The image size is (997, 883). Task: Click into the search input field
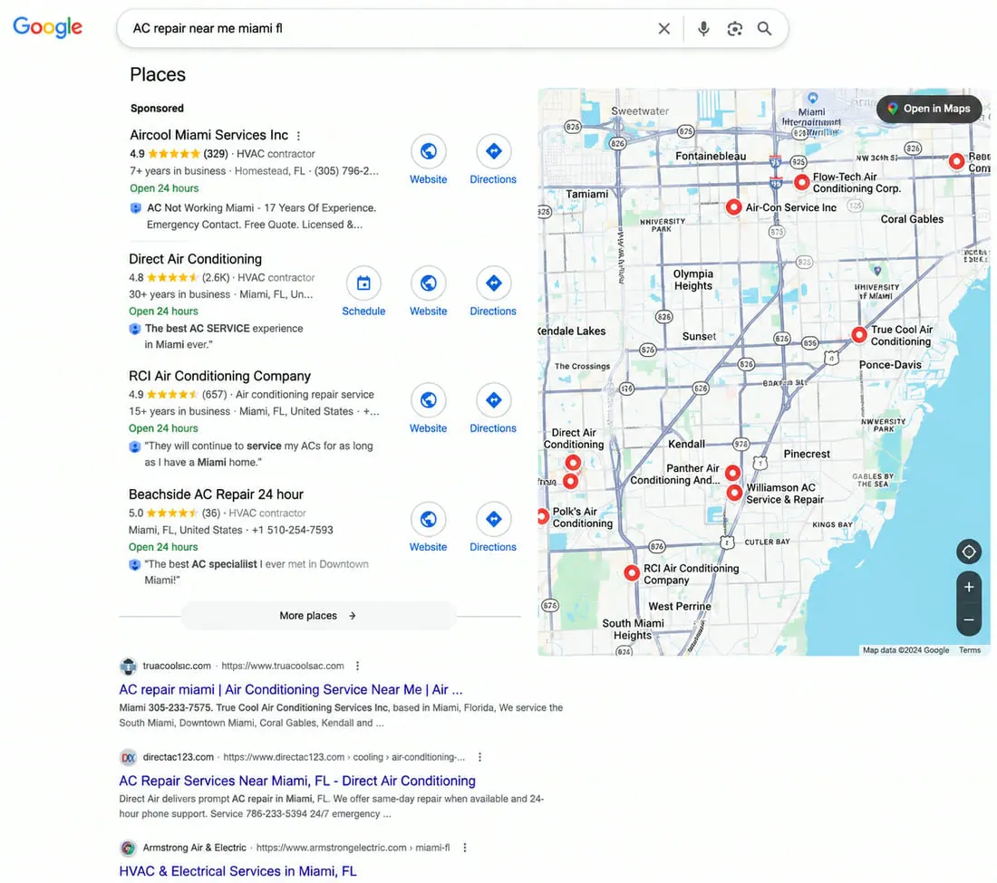click(388, 29)
